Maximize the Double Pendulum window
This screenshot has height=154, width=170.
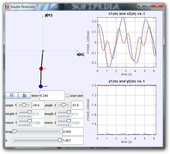[x=148, y=6]
